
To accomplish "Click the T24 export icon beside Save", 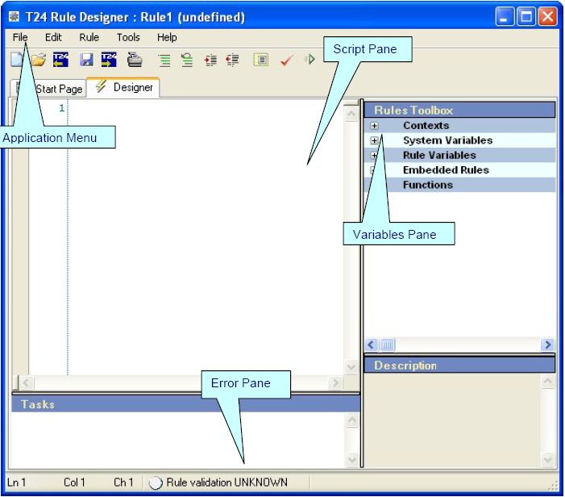I will [x=109, y=60].
